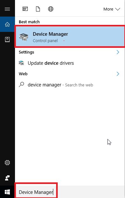Open the hamburger menu in the sidebar
Screen dimensions: 125x198
click(x=7, y=9)
